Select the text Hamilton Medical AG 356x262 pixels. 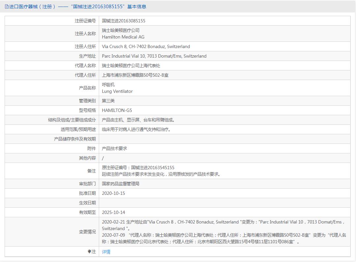pyautogui.click(x=123, y=37)
